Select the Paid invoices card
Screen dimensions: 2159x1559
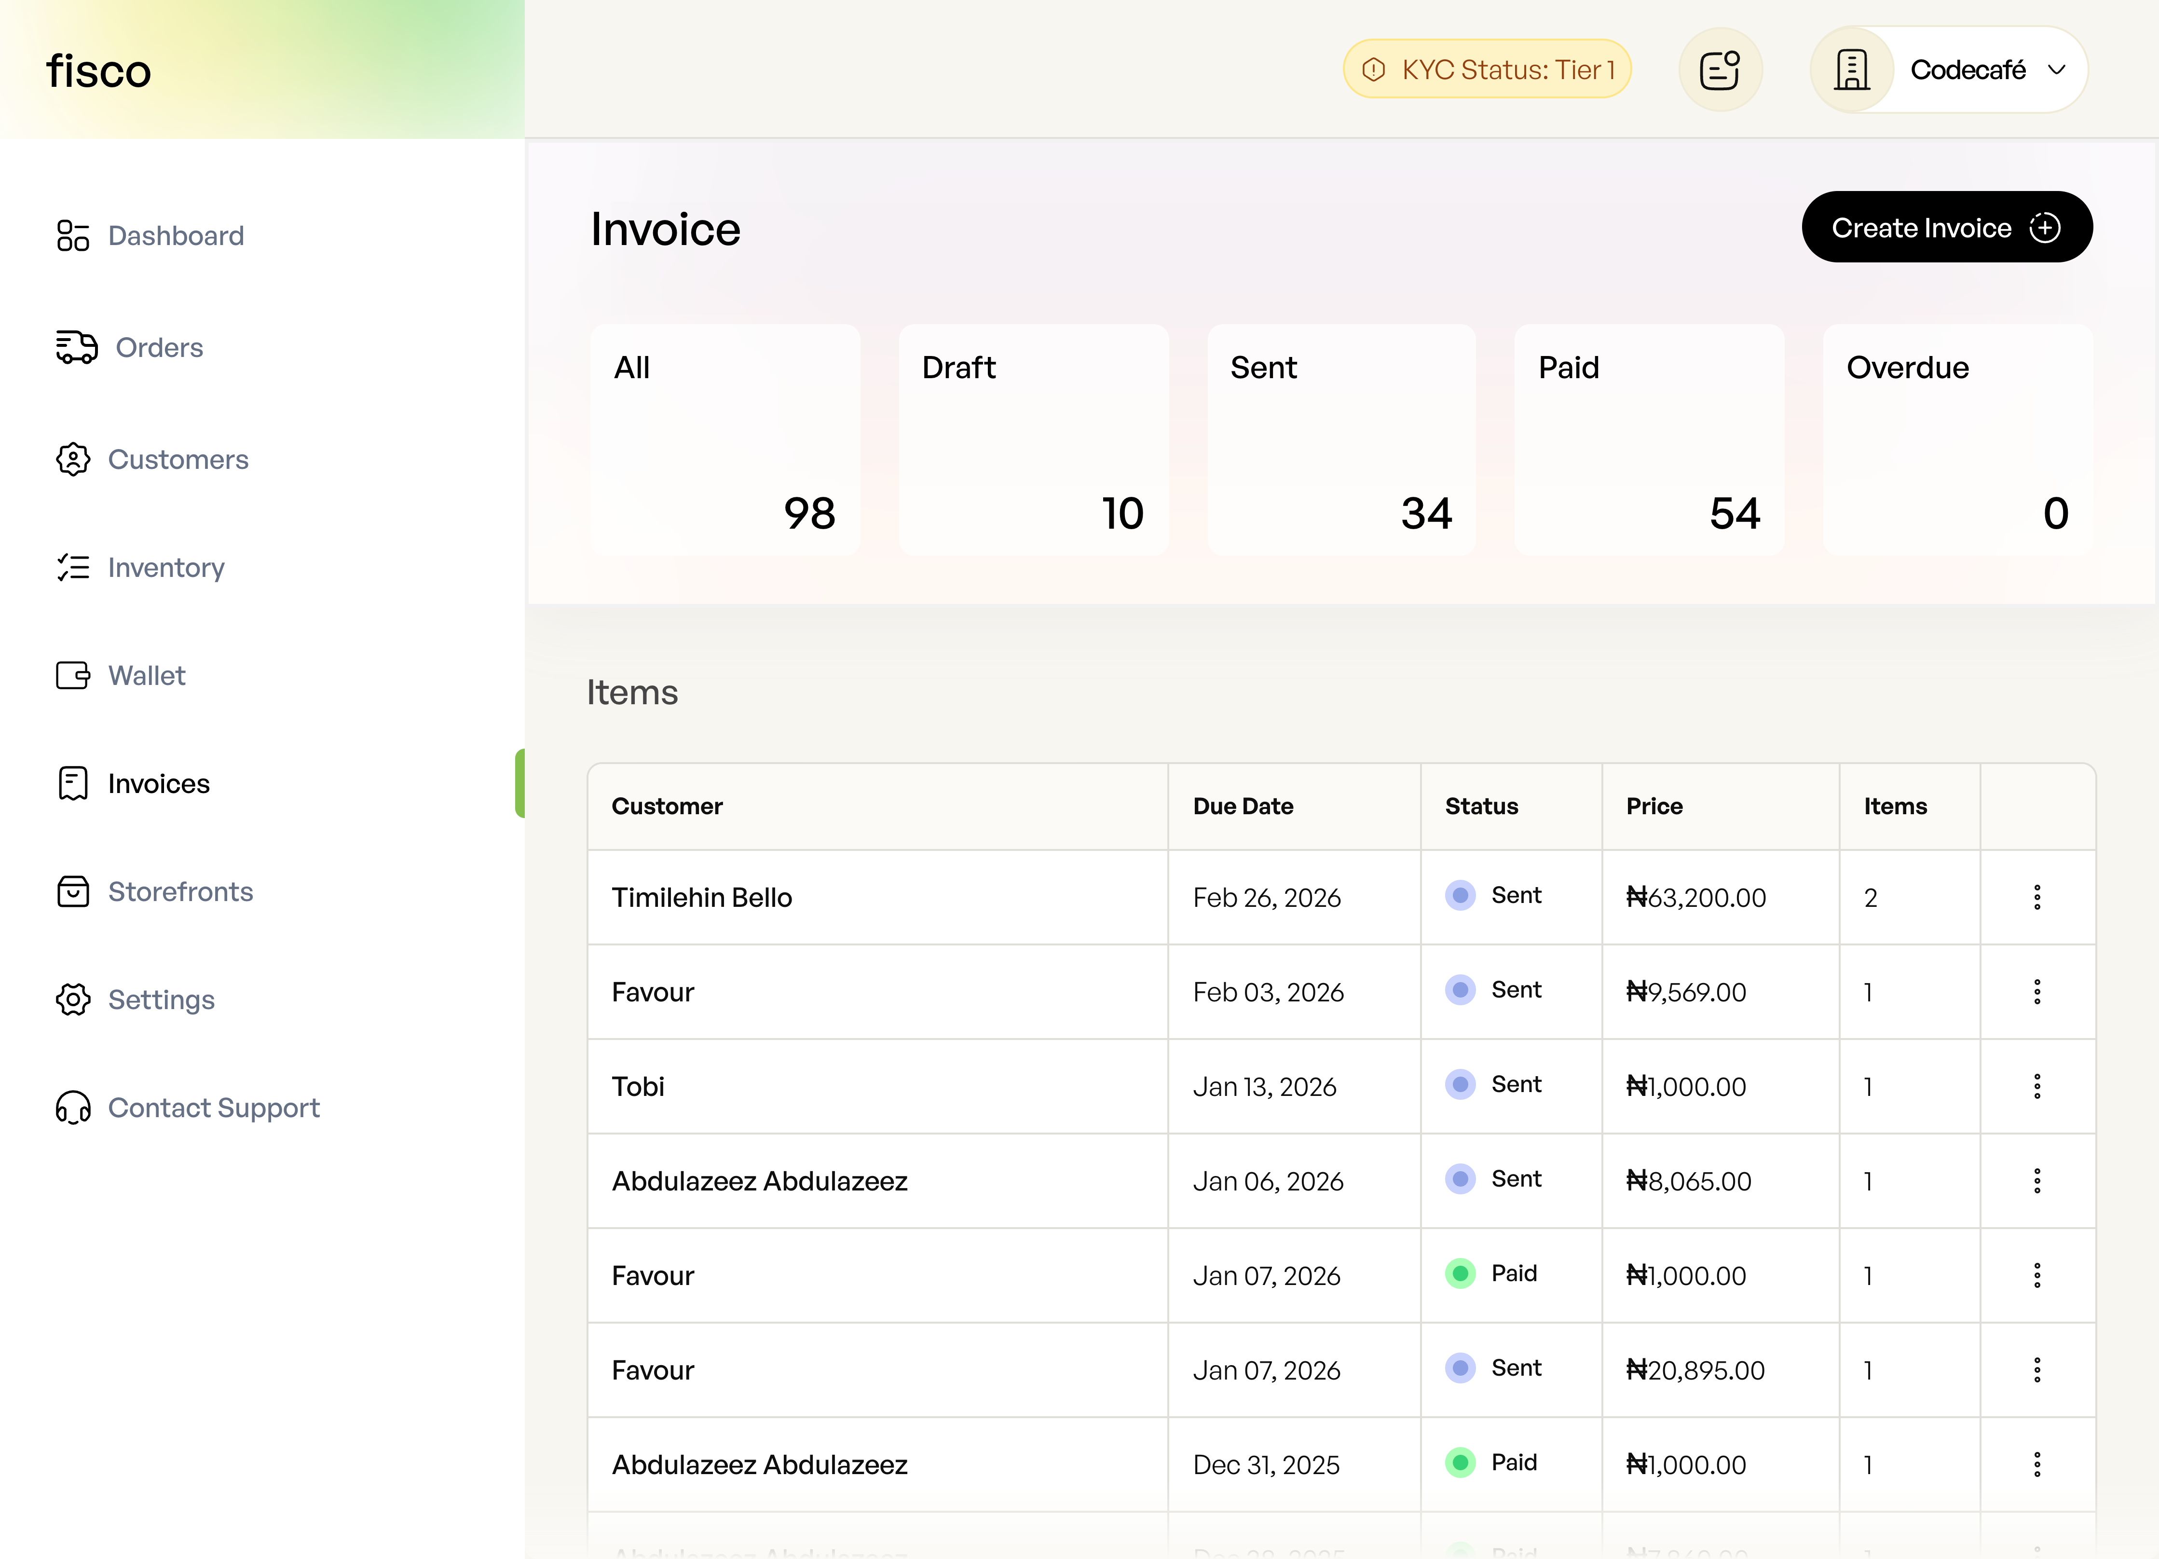point(1648,439)
